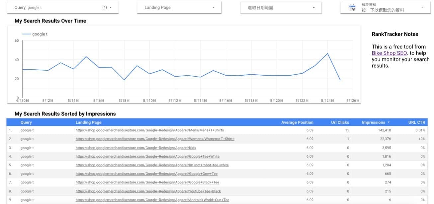Expand the Landing Page filter dropdown
Image resolution: width=434 pixels, height=204 pixels.
point(179,7)
